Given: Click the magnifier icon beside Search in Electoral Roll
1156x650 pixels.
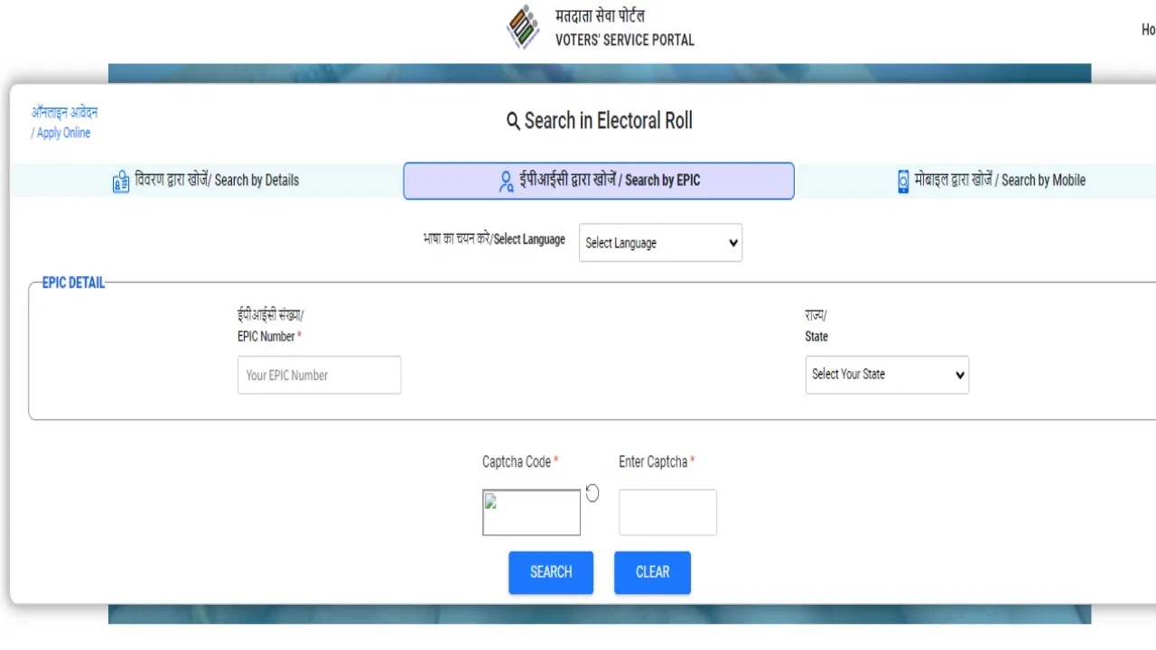Looking at the screenshot, I should (x=513, y=121).
